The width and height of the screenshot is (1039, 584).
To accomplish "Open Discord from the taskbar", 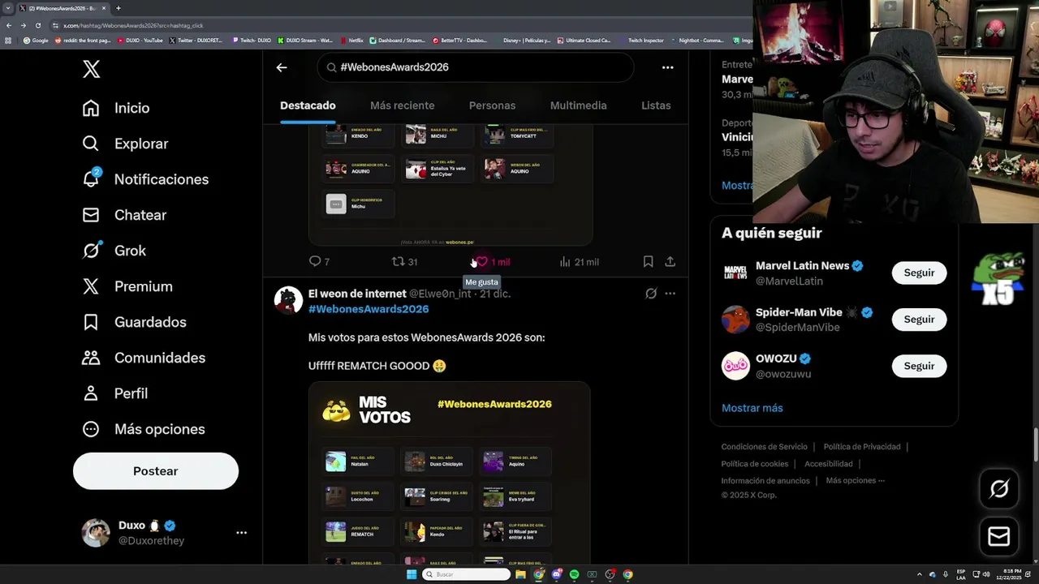I will tap(557, 574).
